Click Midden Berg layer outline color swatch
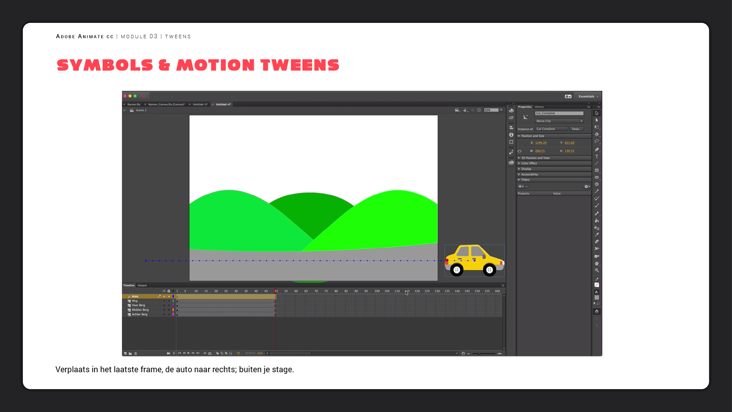Viewport: 732px width, 412px height. point(173,310)
